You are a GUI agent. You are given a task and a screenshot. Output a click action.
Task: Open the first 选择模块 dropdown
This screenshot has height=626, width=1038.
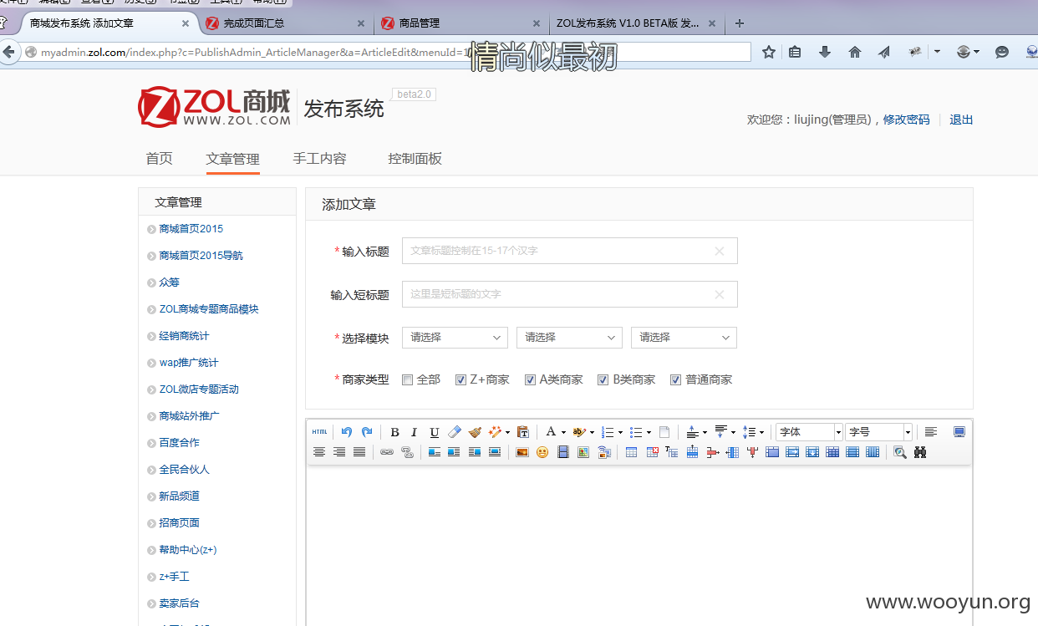click(x=455, y=338)
